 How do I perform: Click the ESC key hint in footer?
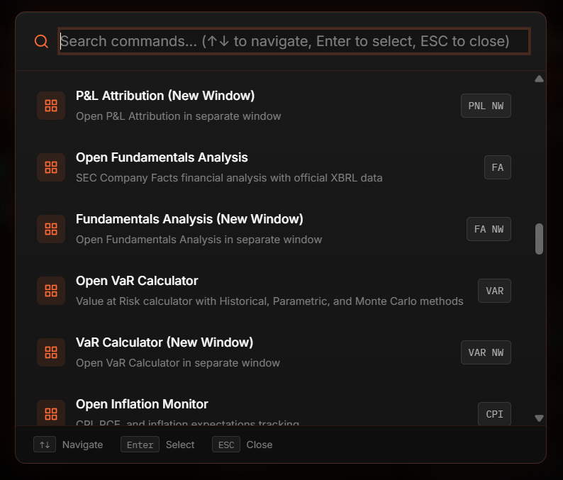point(226,445)
